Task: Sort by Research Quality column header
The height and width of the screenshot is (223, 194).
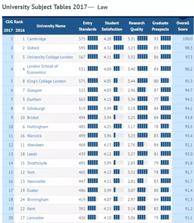Action: point(137,26)
